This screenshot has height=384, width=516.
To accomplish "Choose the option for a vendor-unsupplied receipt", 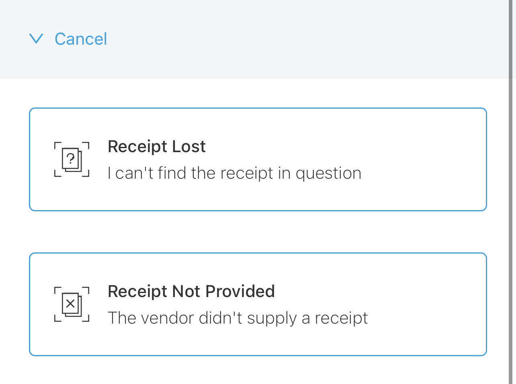I will coord(257,304).
